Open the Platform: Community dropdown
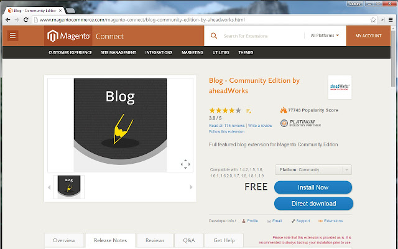 coord(313,170)
